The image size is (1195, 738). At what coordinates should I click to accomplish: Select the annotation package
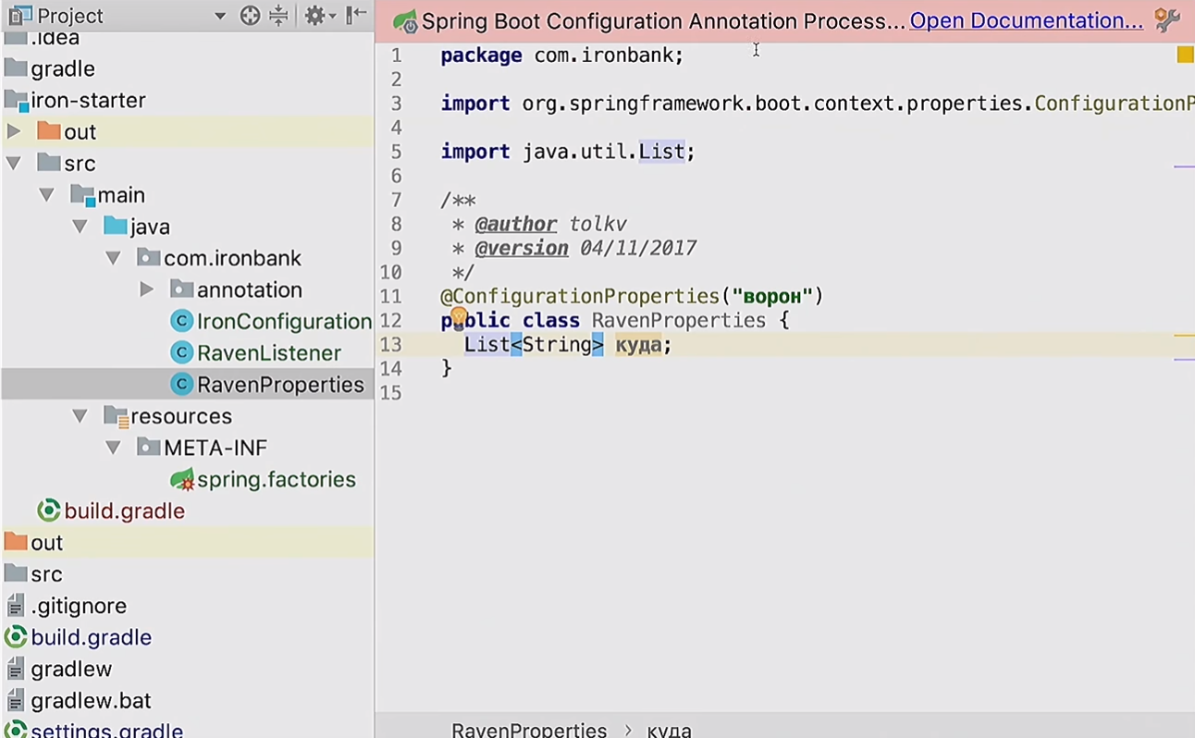coord(250,290)
